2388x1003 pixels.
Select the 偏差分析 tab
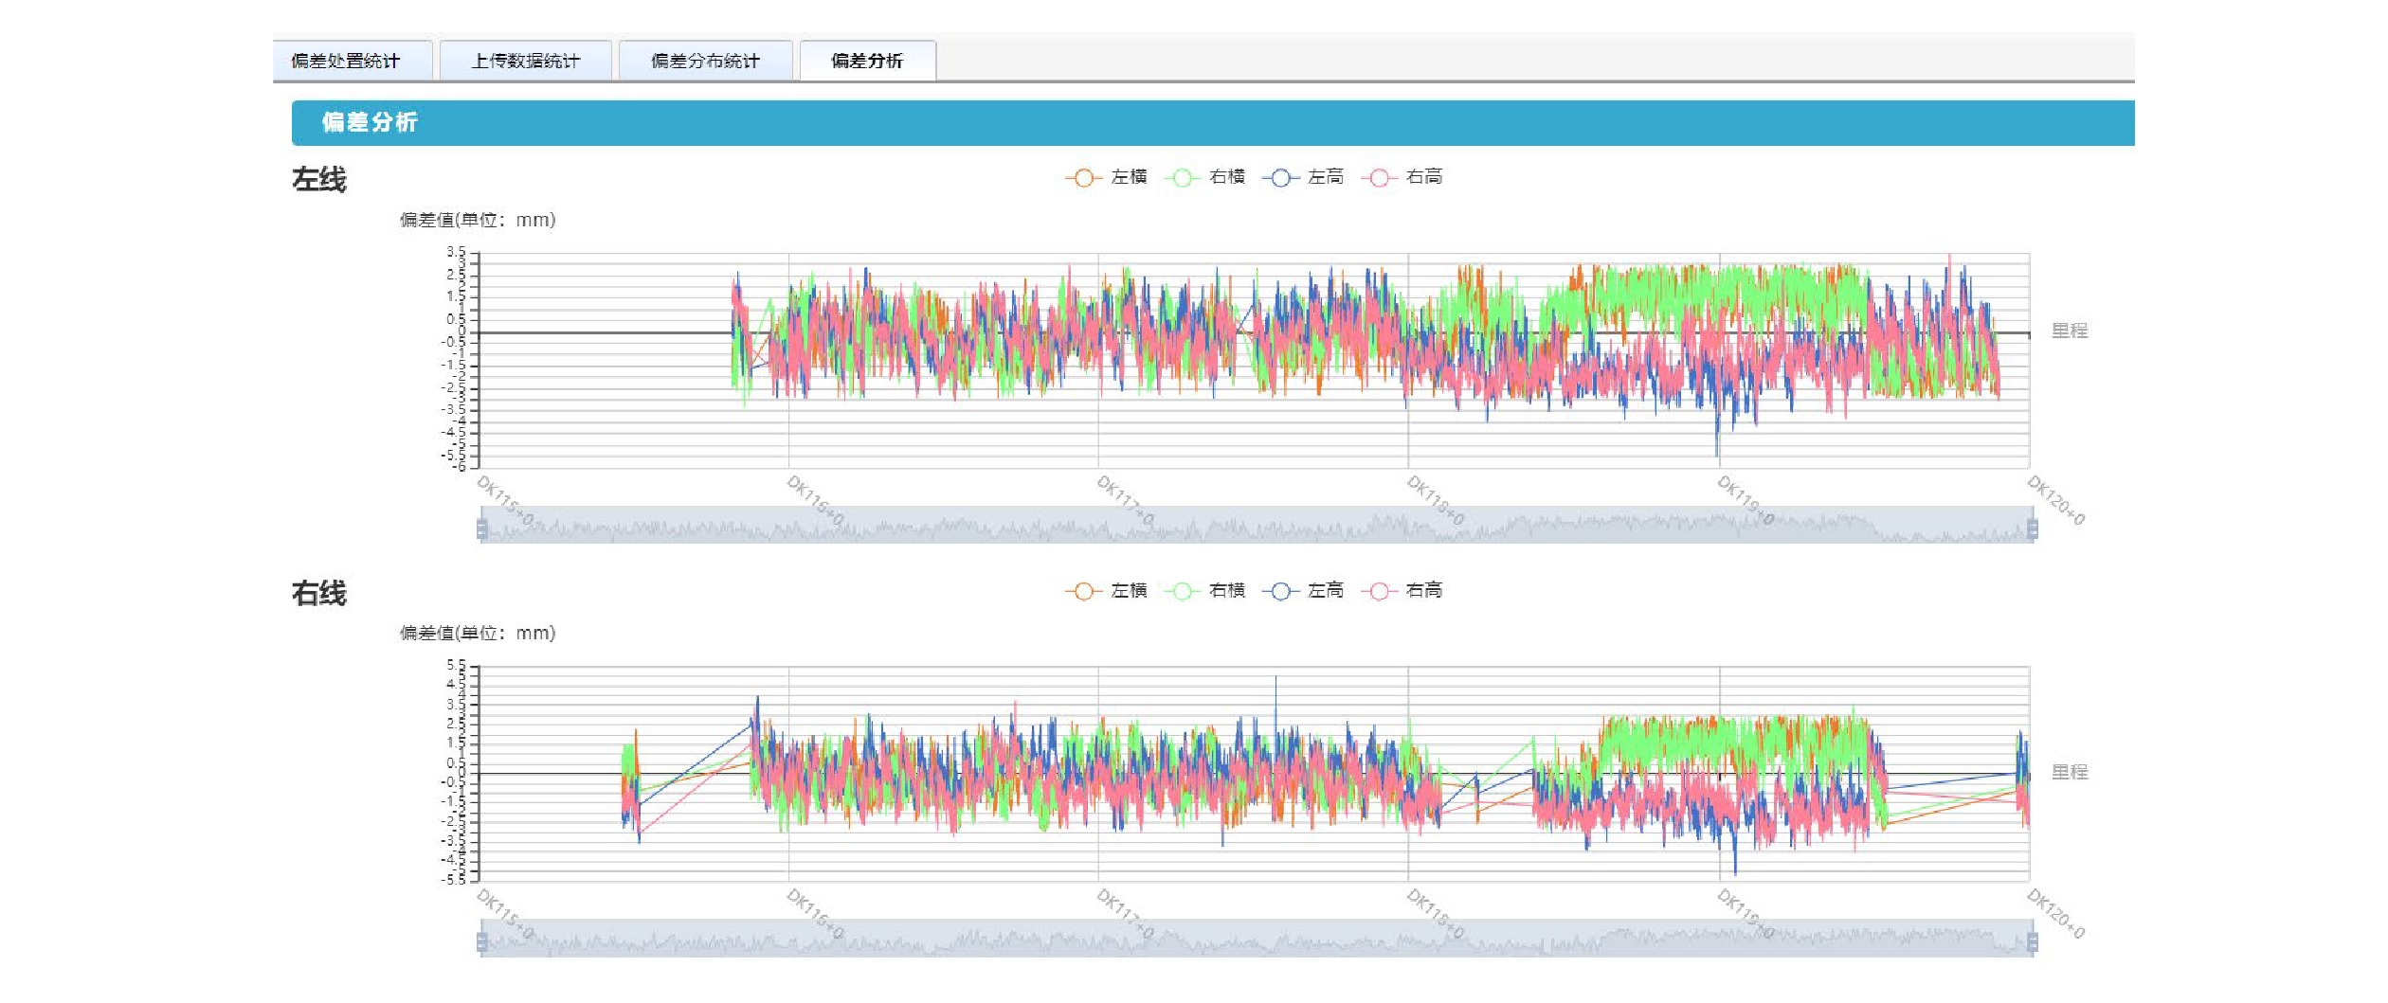[x=867, y=62]
